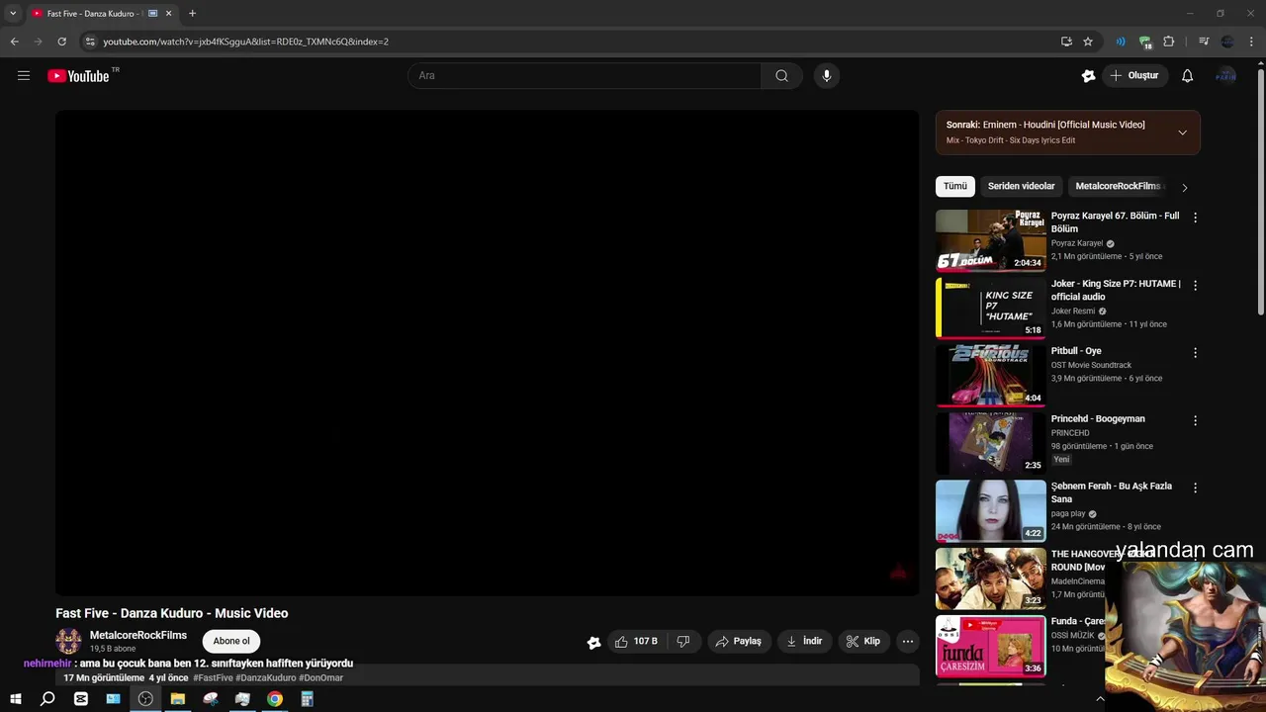Image resolution: width=1266 pixels, height=712 pixels.
Task: Open the Chrome profile avatar
Action: [1227, 42]
